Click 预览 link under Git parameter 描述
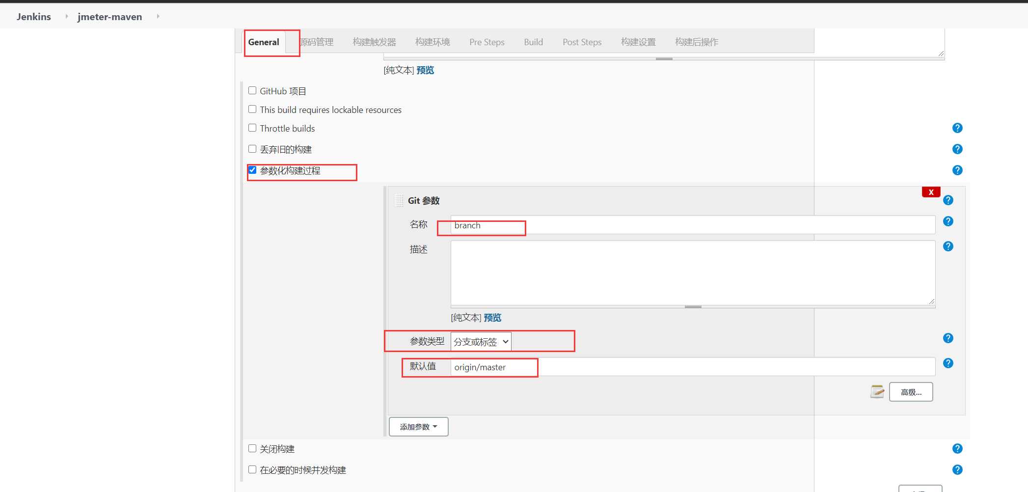1028x492 pixels. tap(492, 318)
